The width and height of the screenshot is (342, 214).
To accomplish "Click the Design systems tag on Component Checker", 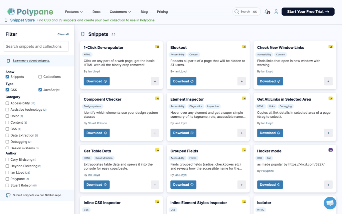I will click(x=93, y=106).
